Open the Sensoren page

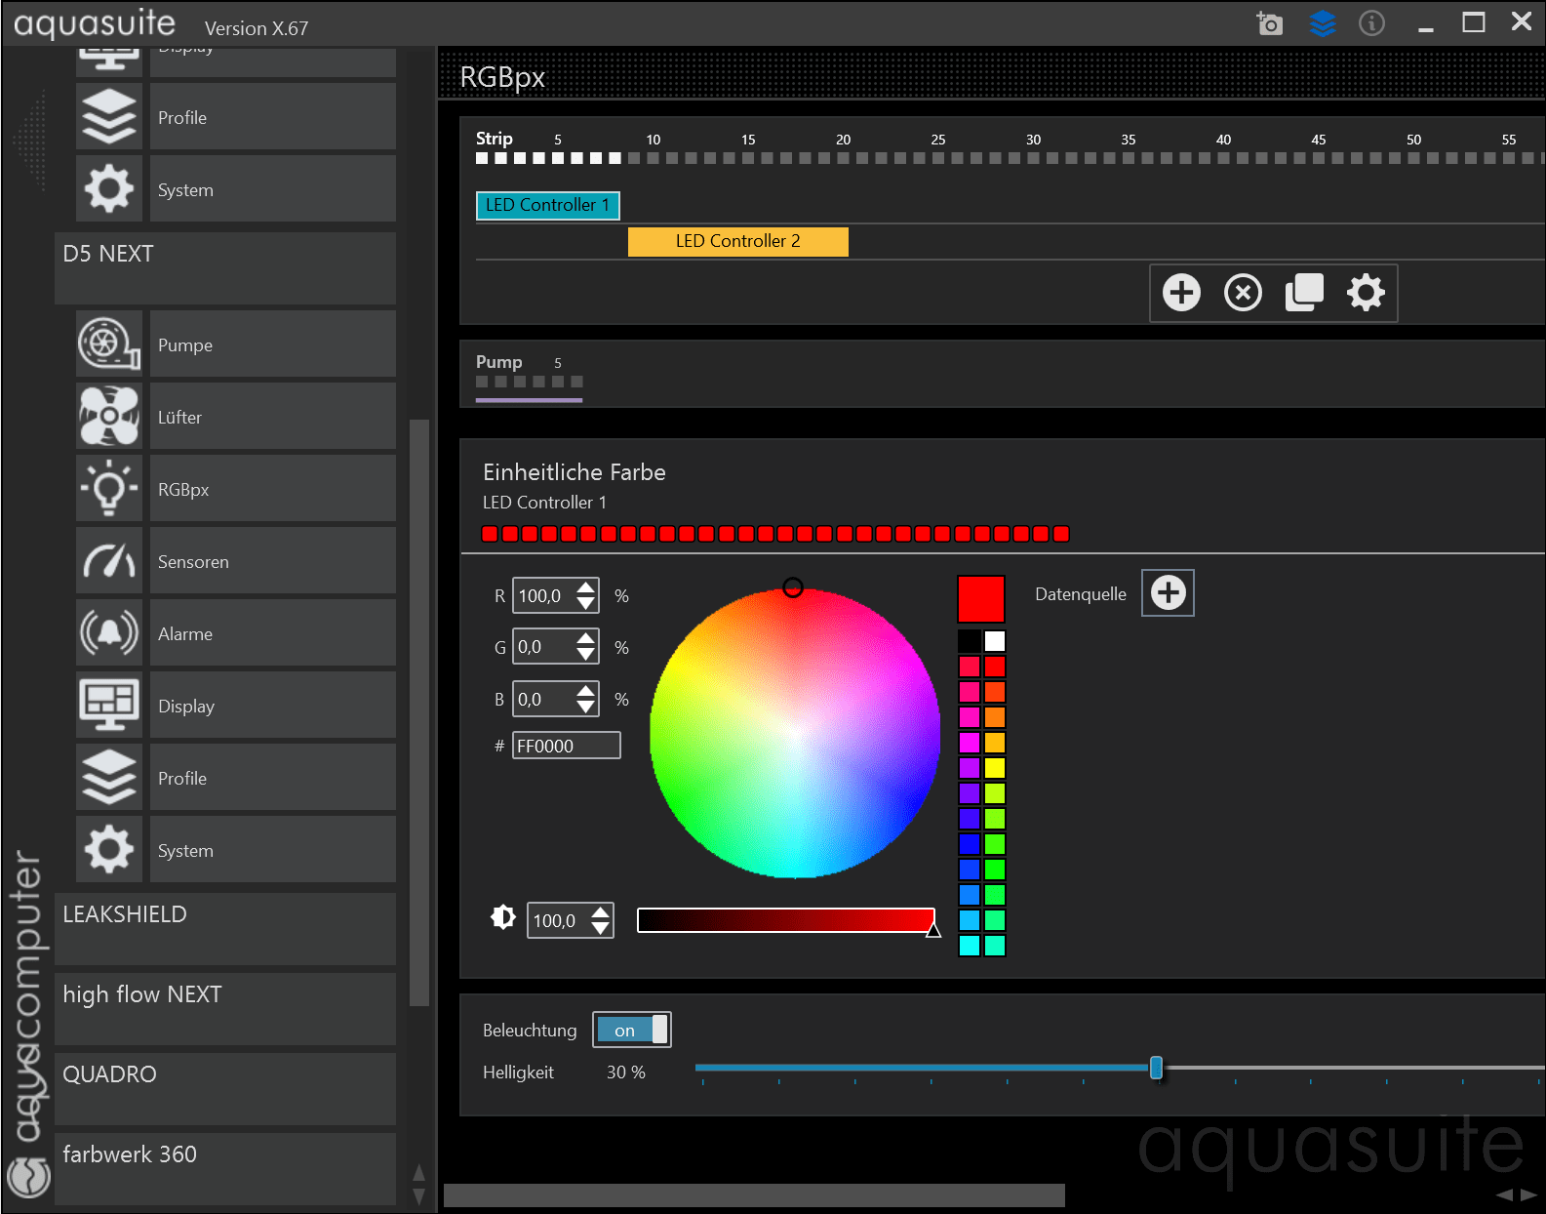pos(273,561)
